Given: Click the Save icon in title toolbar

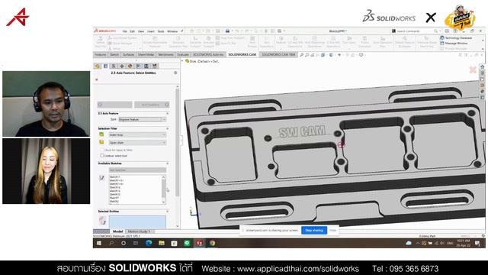Looking at the screenshot, I should [218, 31].
